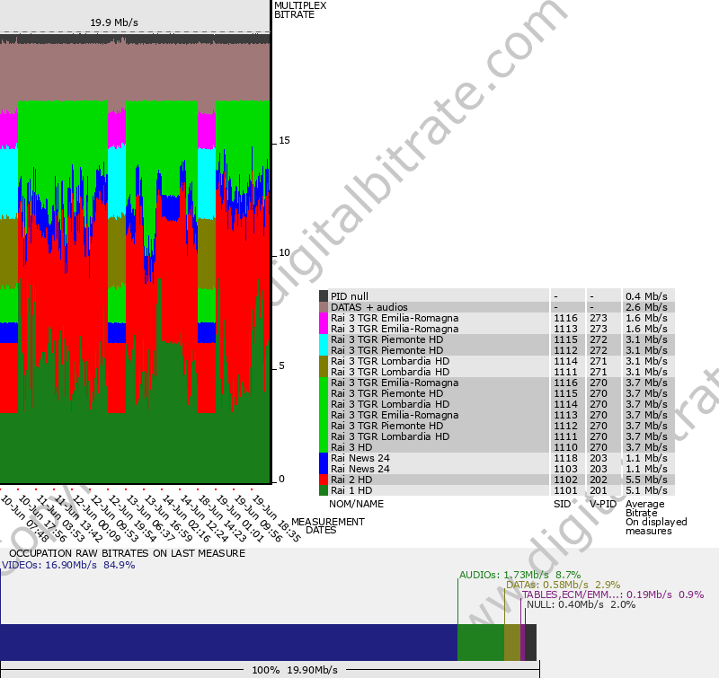Click the '19-Jun 18:35' date label
719x678 pixels.
coord(276,518)
